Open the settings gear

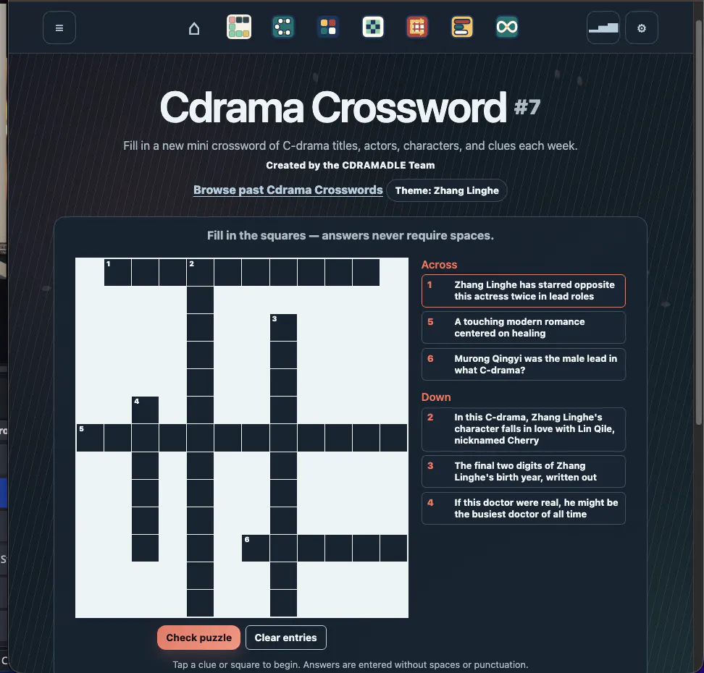tap(642, 27)
